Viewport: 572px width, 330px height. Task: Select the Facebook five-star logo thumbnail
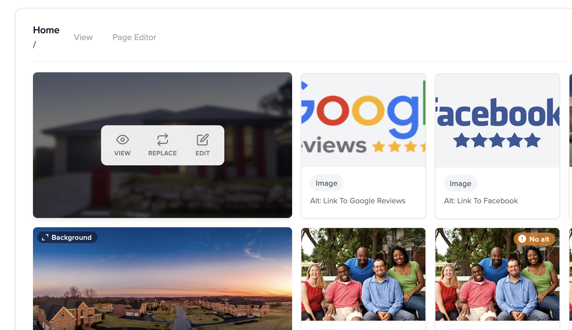click(x=497, y=120)
